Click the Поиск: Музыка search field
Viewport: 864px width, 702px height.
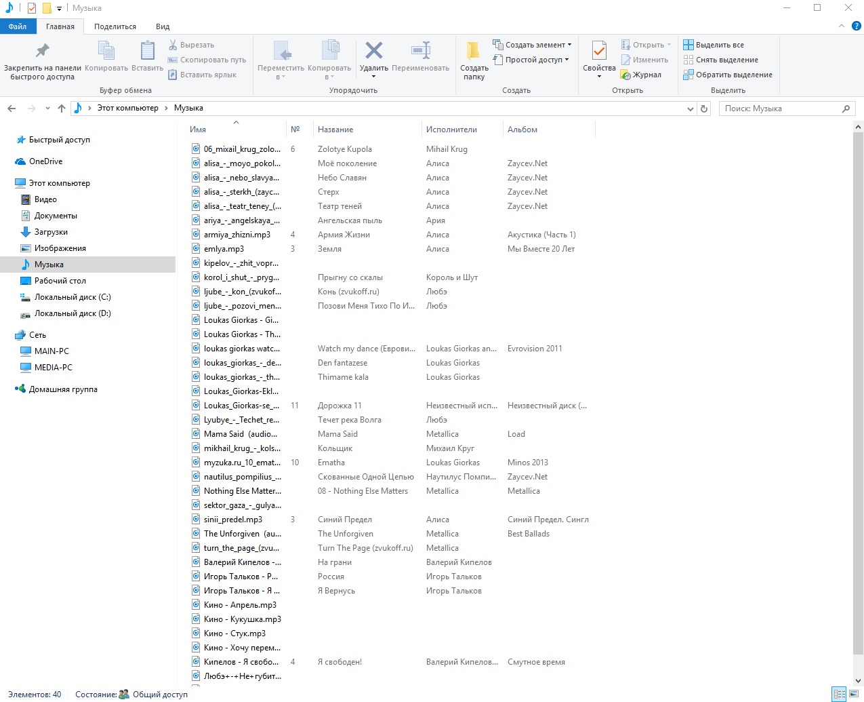[x=787, y=109]
